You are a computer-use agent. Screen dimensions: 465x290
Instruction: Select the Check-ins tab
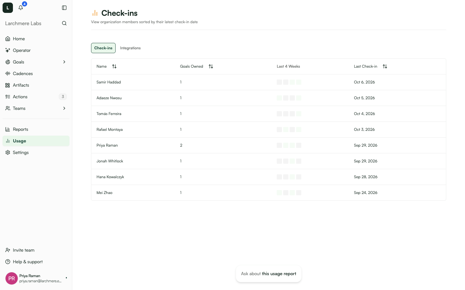click(x=103, y=48)
